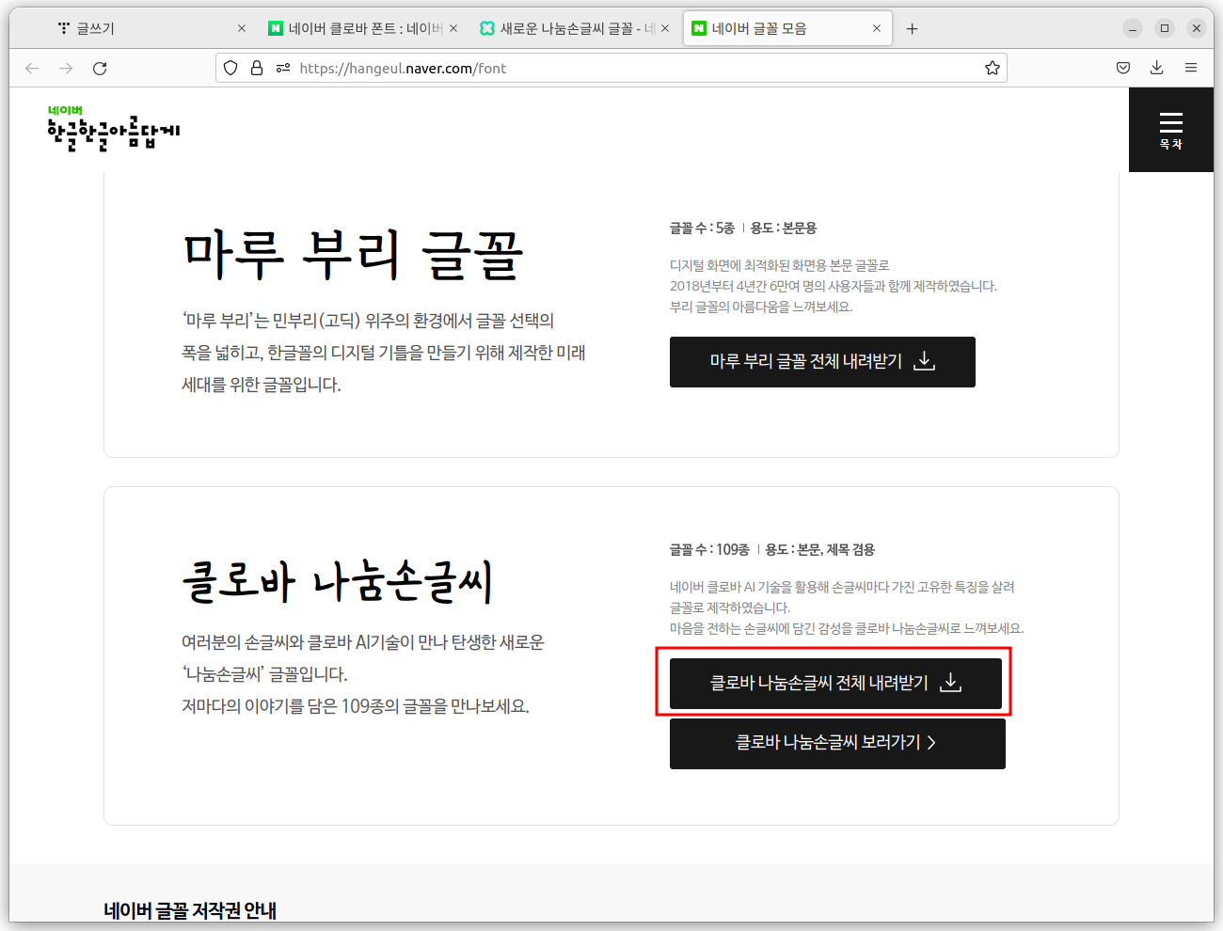Download all 클로바 나눔손글씨 fonts

835,684
